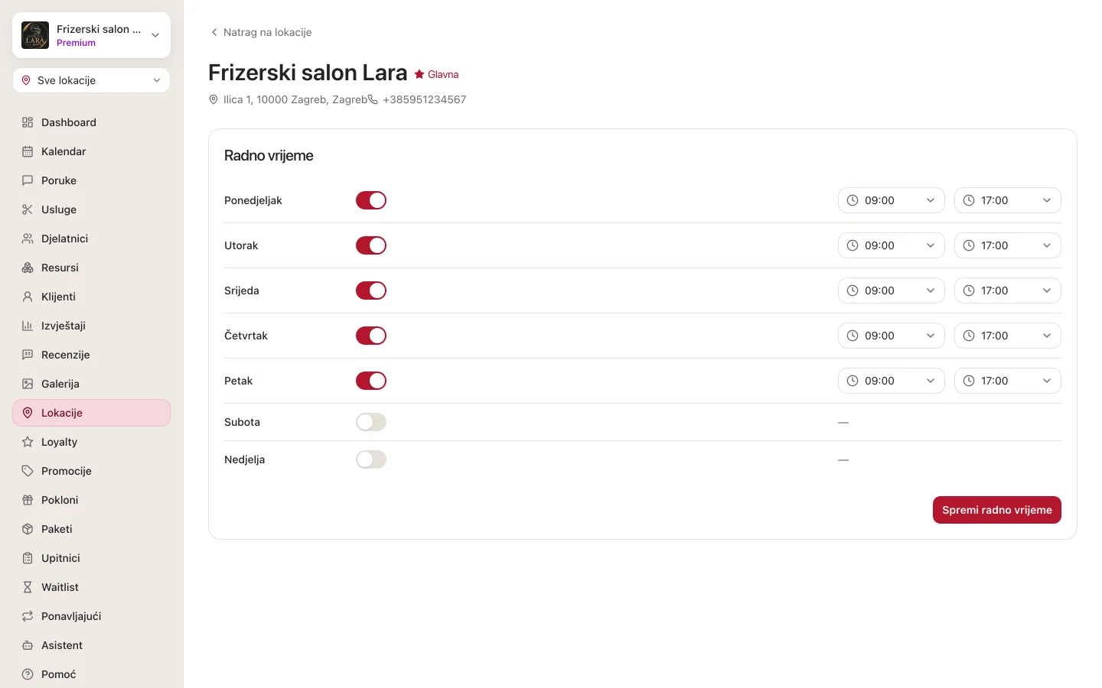This screenshot has height=688, width=1102.
Task: Enable the Subota working day toggle
Action: pos(371,422)
